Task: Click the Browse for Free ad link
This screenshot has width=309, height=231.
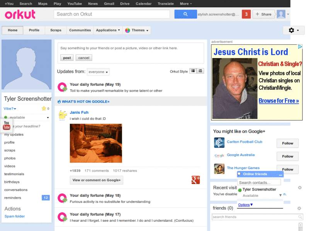Action: 278,101
